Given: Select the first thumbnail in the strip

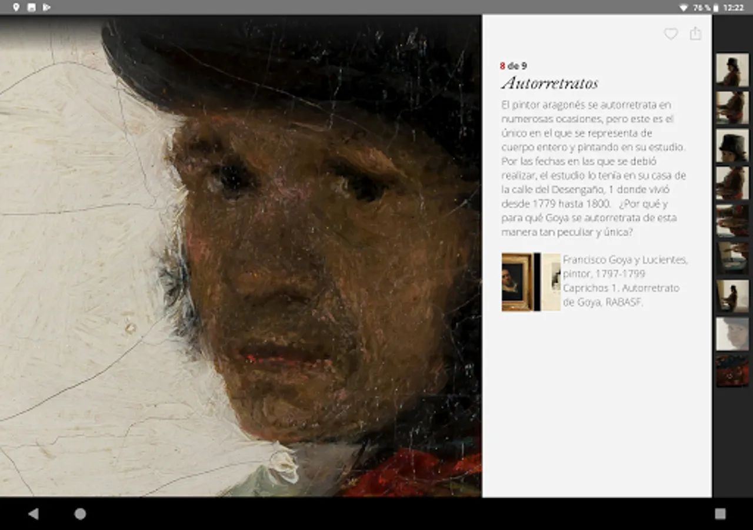Looking at the screenshot, I should point(732,70).
